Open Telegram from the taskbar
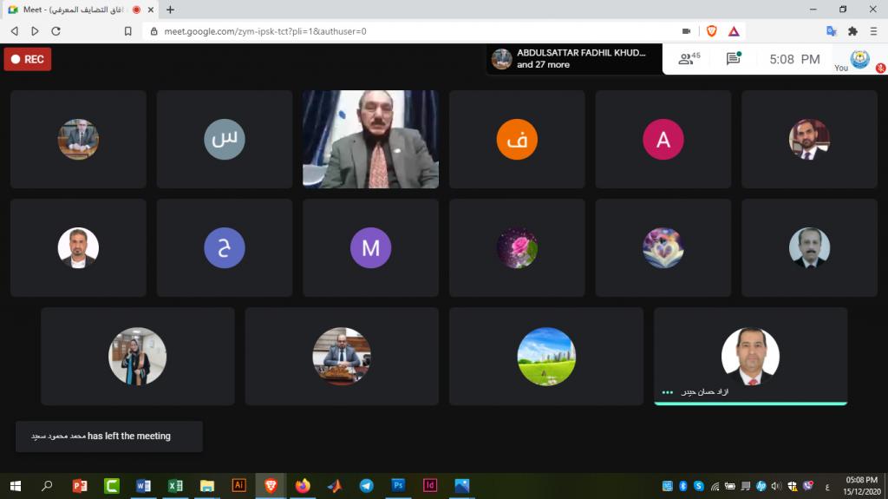Image resolution: width=888 pixels, height=499 pixels. 366,486
